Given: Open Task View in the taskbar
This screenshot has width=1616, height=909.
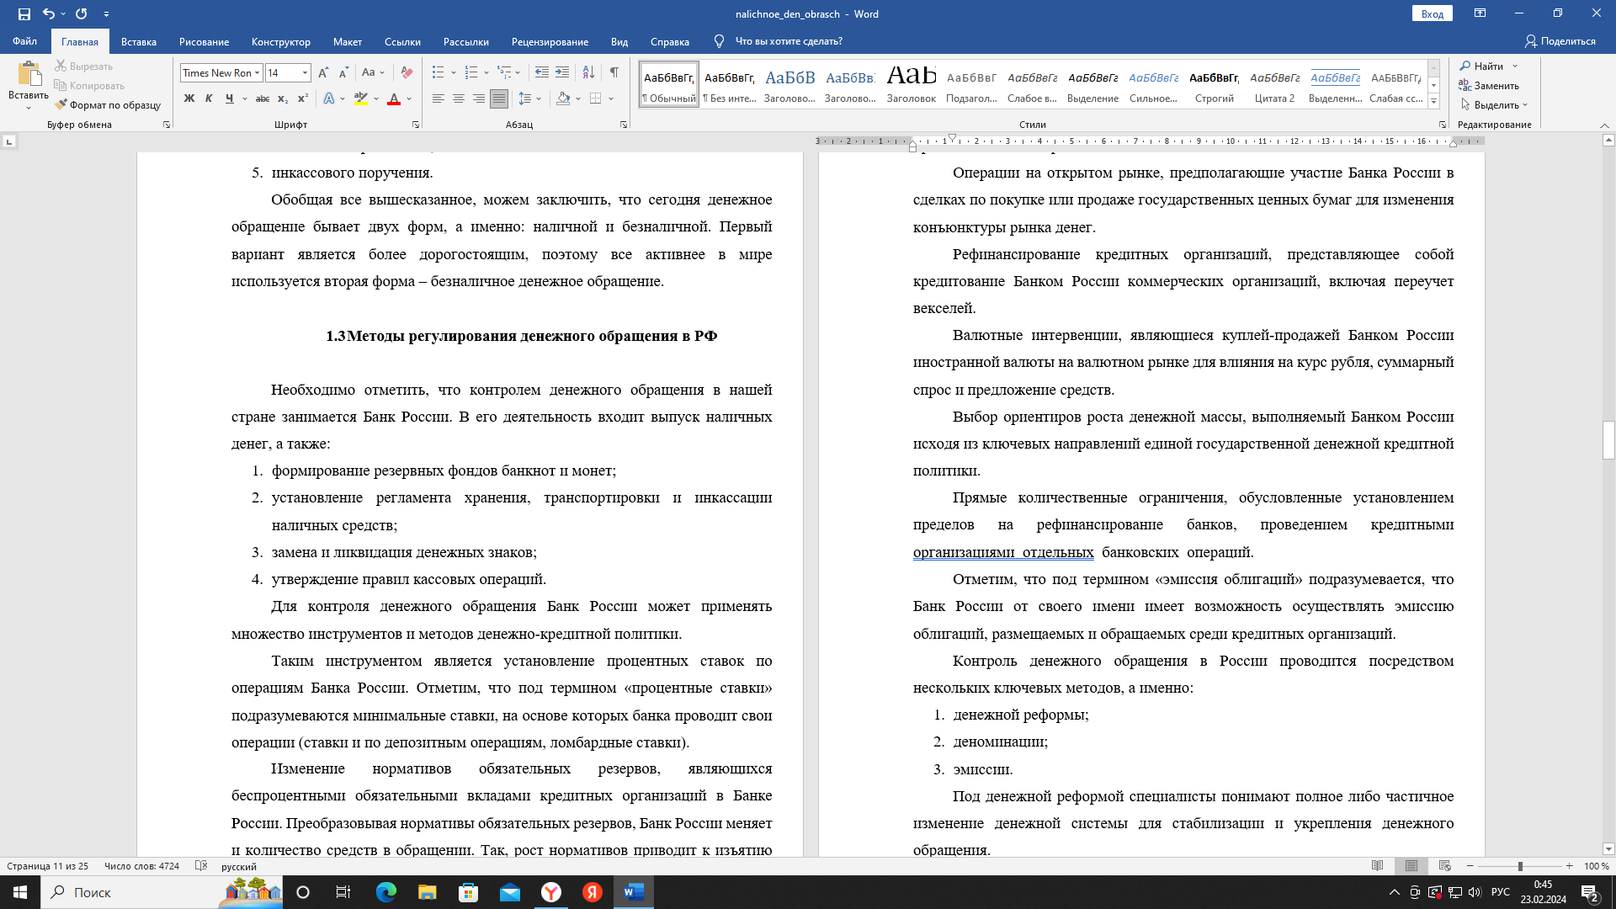Looking at the screenshot, I should coord(343,892).
